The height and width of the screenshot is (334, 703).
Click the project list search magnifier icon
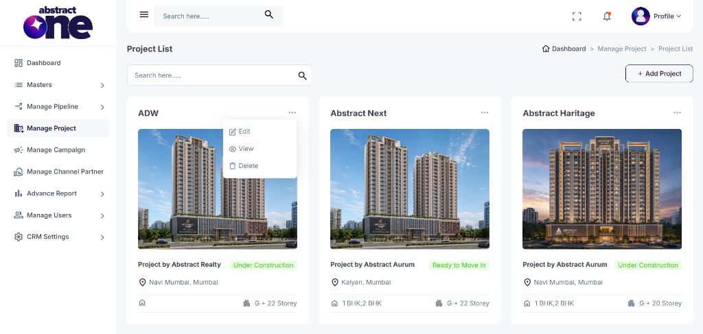point(303,75)
